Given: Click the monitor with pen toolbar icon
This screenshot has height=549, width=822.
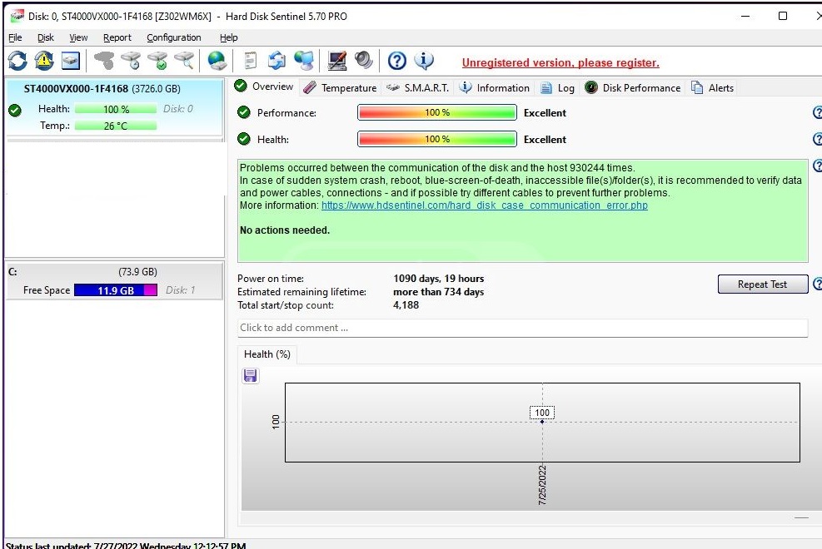Looking at the screenshot, I should (x=337, y=61).
